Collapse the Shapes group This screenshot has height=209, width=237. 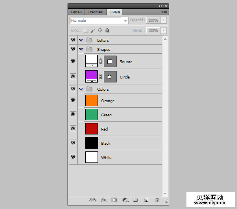(81, 49)
